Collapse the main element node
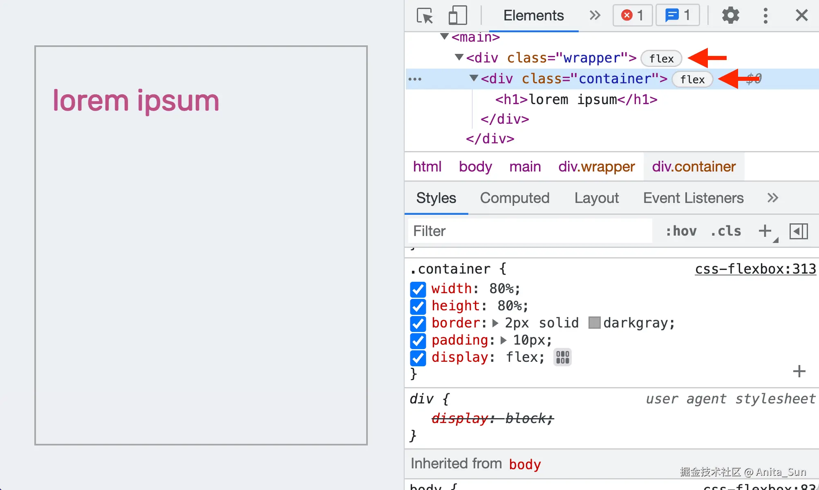This screenshot has height=490, width=819. (445, 37)
